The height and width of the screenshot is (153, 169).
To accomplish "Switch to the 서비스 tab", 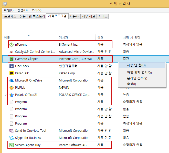I will pyautogui.click(x=103, y=16).
